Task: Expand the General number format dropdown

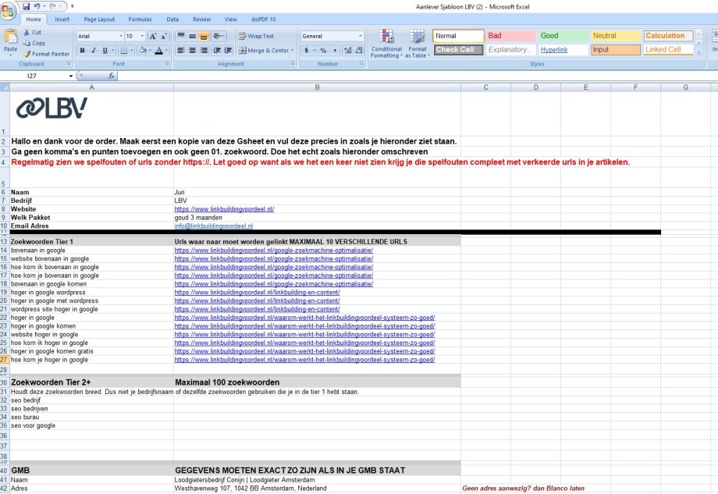Action: pos(361,36)
